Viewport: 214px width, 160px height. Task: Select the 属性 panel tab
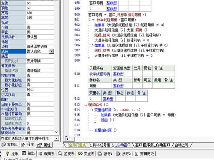pyautogui.click(x=44, y=145)
